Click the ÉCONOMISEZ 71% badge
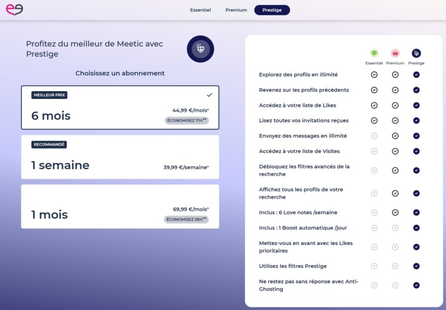Screen dimensions: 446x310 point(187,120)
